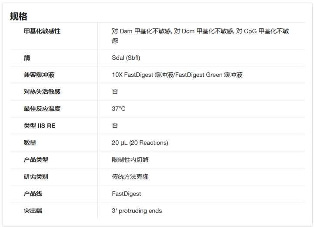Click the 10X FastDigest buffer value
This screenshot has height=227, width=314.
(x=177, y=75)
